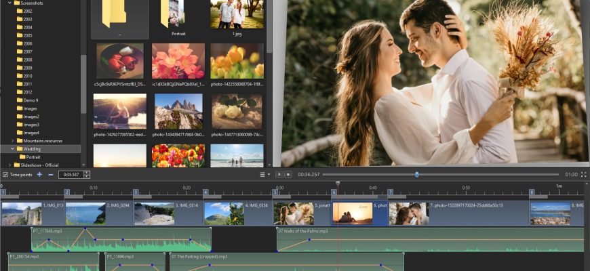Viewport: 590px width, 271px height.
Task: Select the Portrait subfolder in the tree
Action: point(30,157)
